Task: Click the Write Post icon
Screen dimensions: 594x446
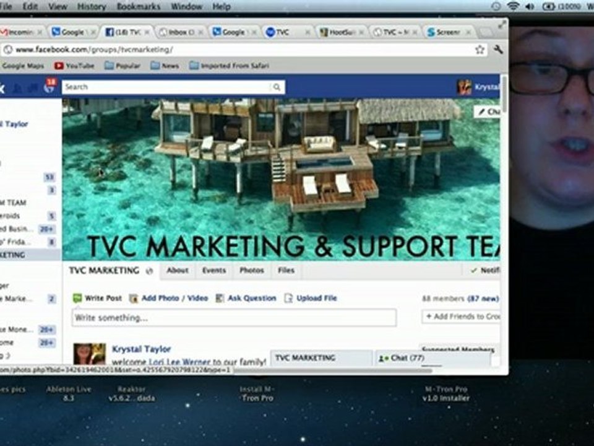Action: tap(77, 298)
